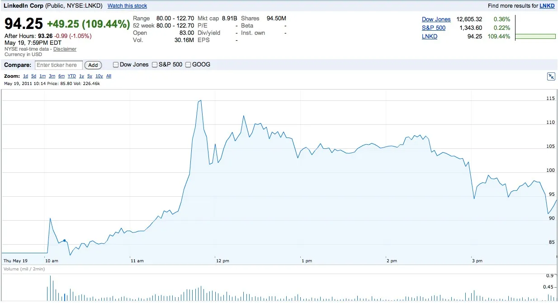This screenshot has height=303, width=558.
Task: Click the expand chart icon
Action: click(551, 76)
